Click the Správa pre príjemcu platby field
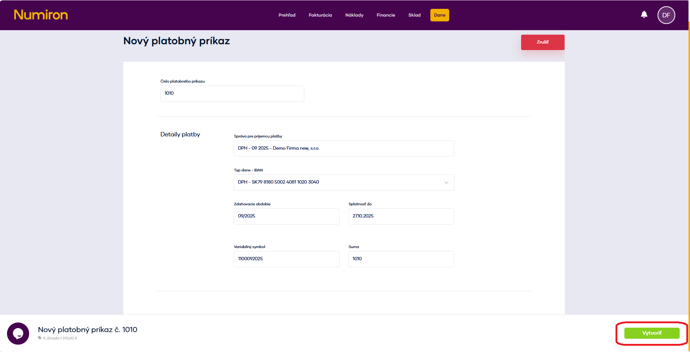690x352 pixels. point(343,149)
